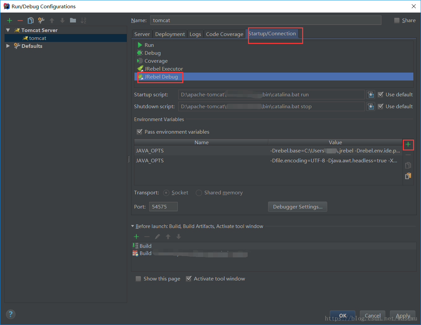The width and height of the screenshot is (421, 325).
Task: Move before launch task up
Action: 168,237
